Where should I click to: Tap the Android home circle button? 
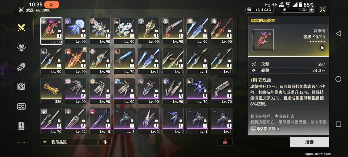[338, 79]
